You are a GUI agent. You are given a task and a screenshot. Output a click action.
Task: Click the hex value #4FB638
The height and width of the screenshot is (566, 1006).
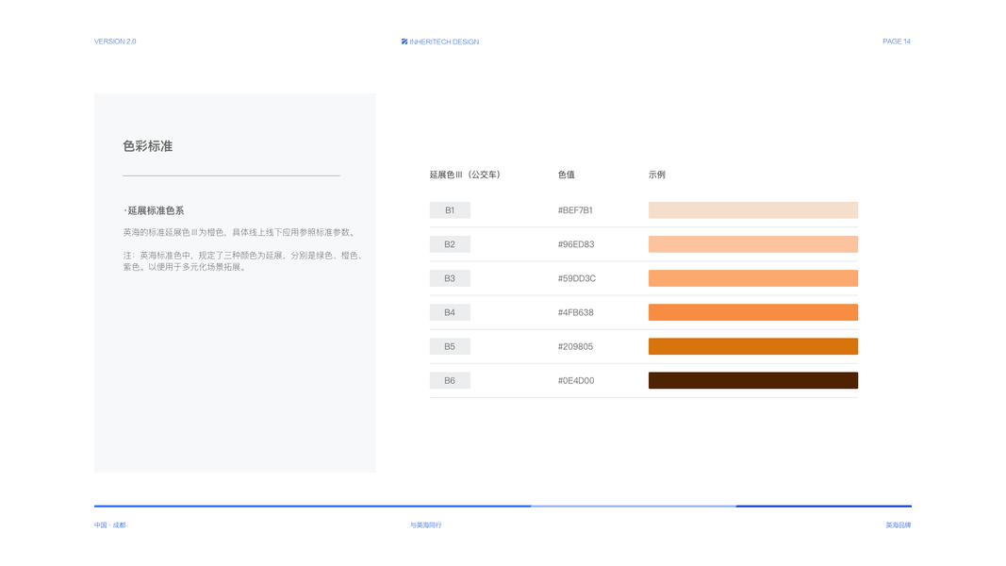coord(575,312)
